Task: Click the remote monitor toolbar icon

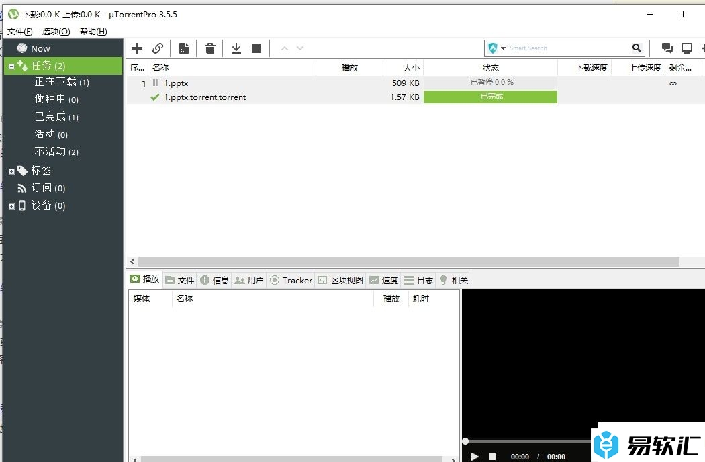Action: [x=687, y=48]
